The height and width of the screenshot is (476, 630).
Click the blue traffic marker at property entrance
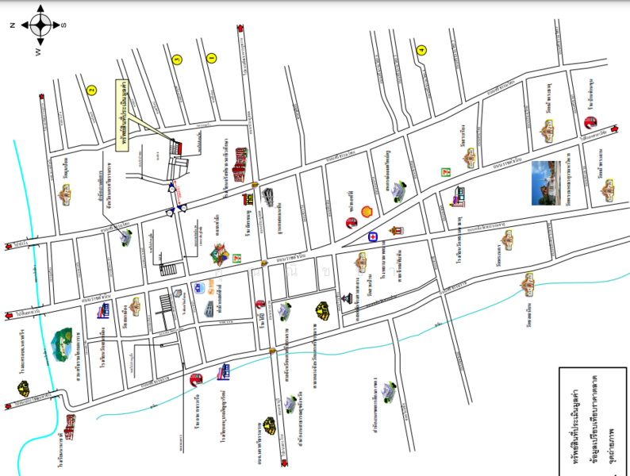click(171, 187)
